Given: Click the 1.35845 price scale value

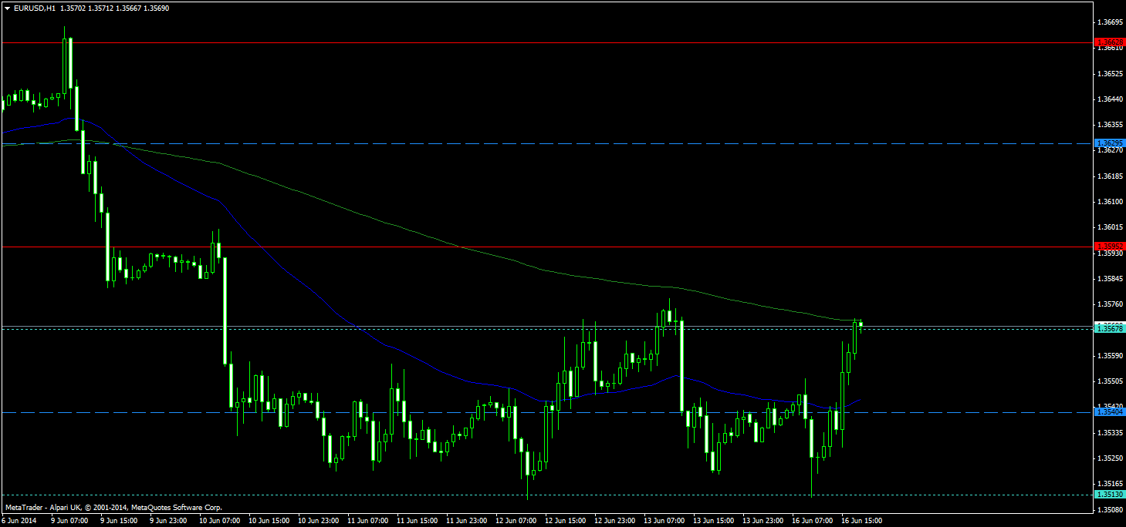Looking at the screenshot, I should (x=1111, y=279).
